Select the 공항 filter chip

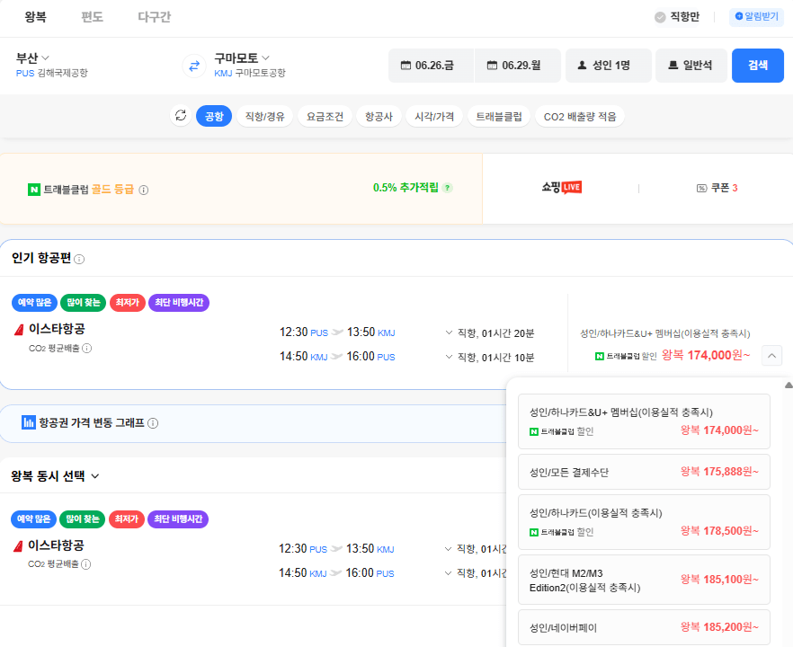(x=214, y=116)
